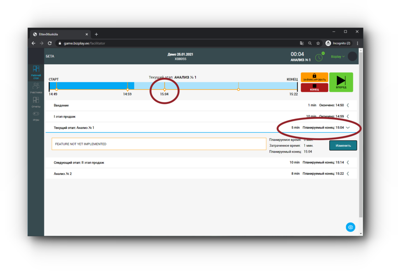Image resolution: width=398 pixels, height=271 pixels.
Task: Open the Рабочий стол sidebar section
Action: point(36,72)
